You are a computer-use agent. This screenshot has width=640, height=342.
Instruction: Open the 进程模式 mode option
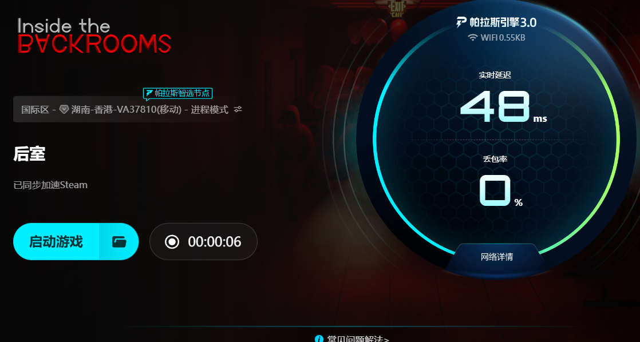click(x=210, y=109)
